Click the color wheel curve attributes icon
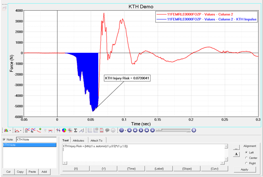263x177 pixels. [64, 130]
